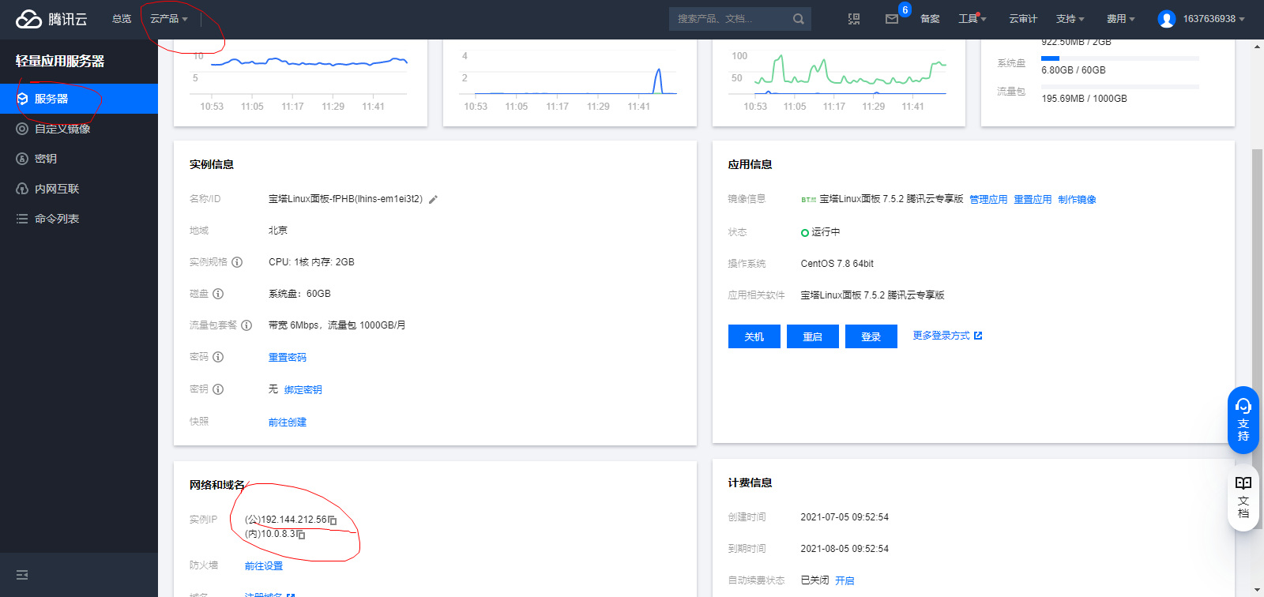Image resolution: width=1264 pixels, height=597 pixels.
Task: Click the 系统盘 usage progress bar
Action: [x=1120, y=58]
